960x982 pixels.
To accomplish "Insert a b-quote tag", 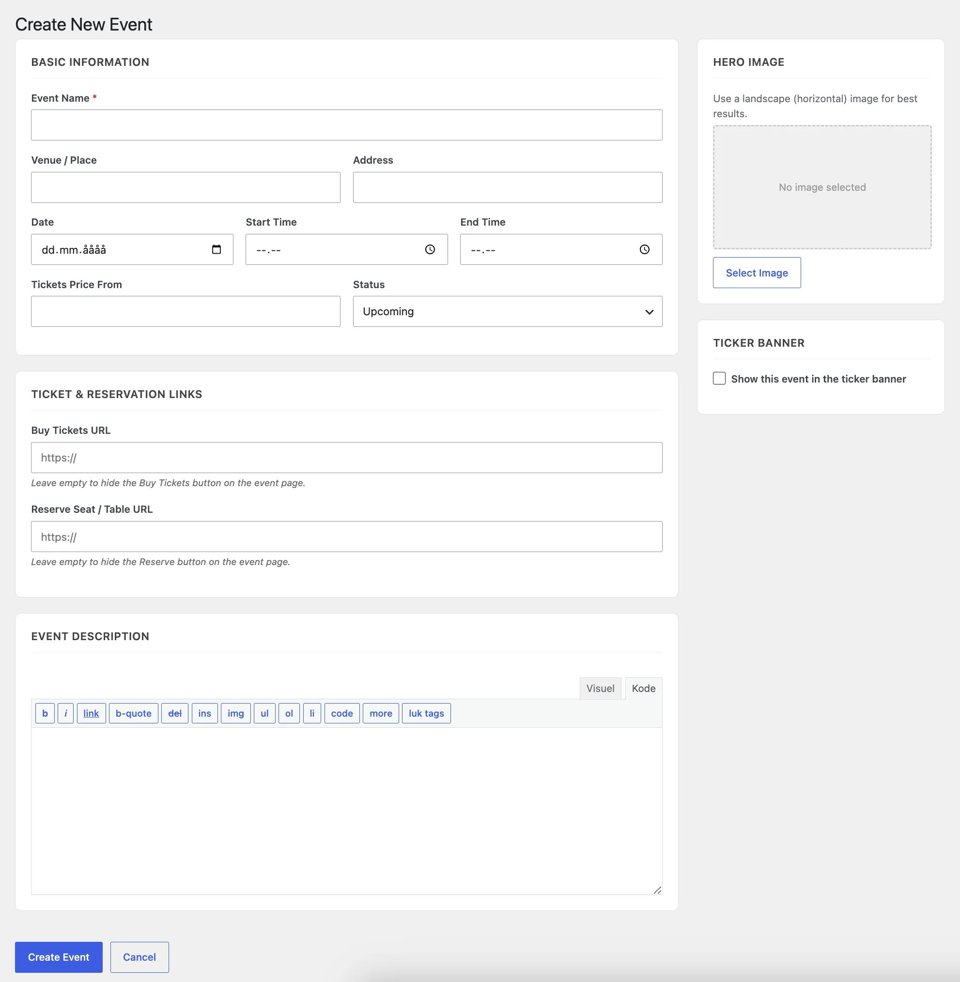I will tap(134, 713).
